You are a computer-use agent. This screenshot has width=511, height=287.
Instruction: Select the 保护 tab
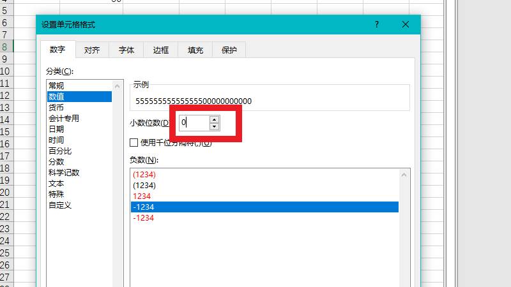229,50
